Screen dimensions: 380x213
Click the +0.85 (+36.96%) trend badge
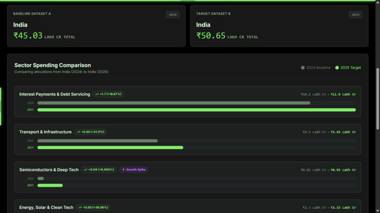(x=93, y=207)
